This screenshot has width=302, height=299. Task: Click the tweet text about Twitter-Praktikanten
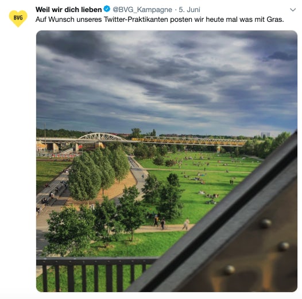[x=160, y=20]
